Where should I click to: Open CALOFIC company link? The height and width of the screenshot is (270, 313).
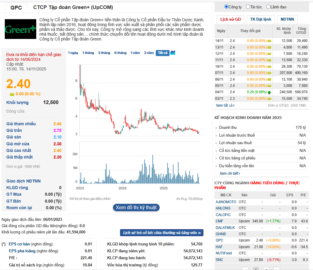[223, 215]
